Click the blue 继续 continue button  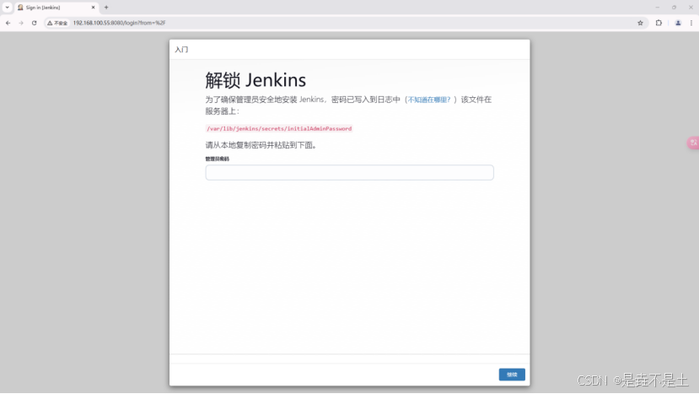(x=512, y=375)
